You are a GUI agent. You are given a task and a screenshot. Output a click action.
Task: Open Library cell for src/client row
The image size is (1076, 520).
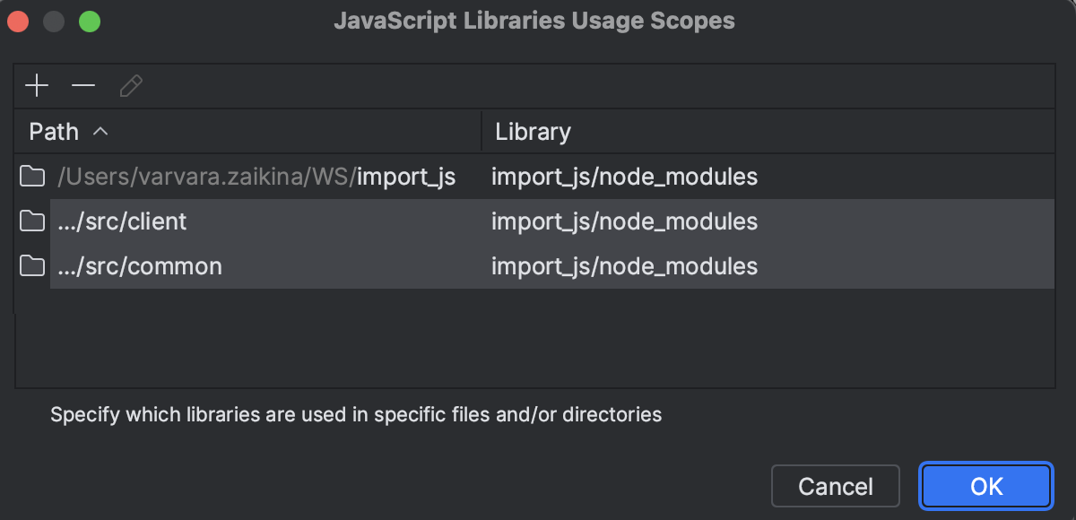(x=624, y=221)
